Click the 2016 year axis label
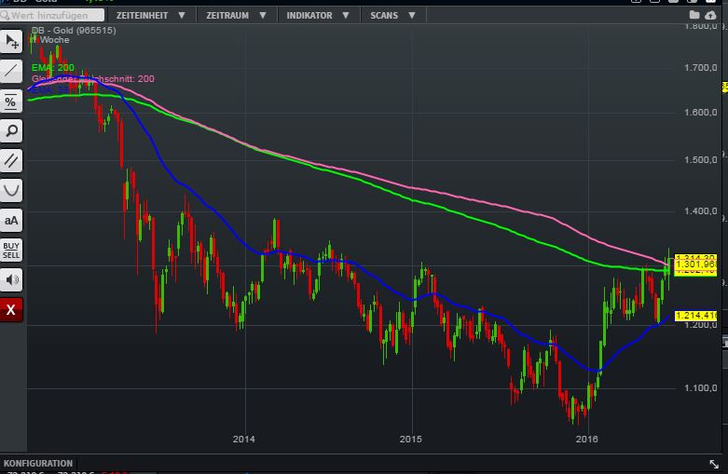This screenshot has height=474, width=728. pos(587,439)
